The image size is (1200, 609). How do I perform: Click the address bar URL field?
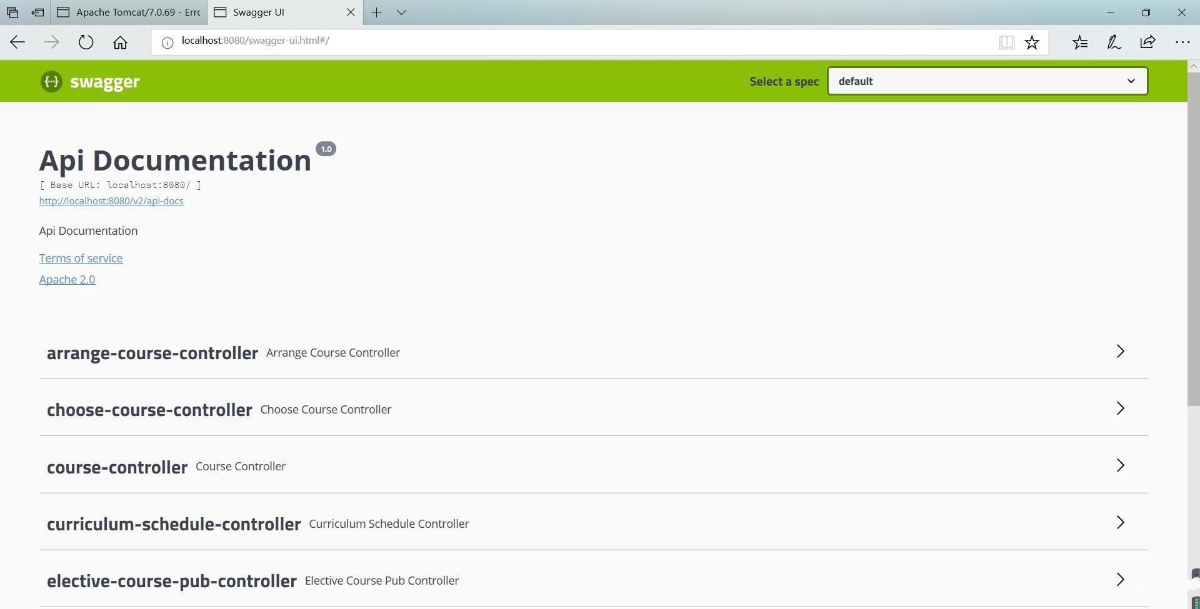pos(562,41)
